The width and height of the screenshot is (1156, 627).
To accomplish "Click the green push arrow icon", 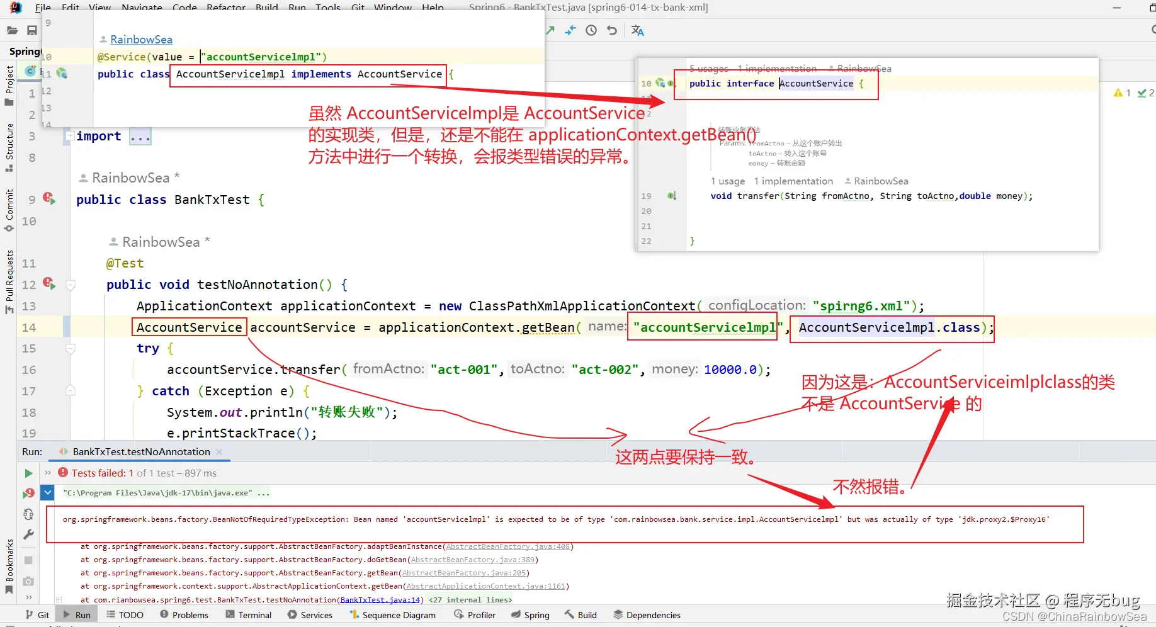I will [x=550, y=30].
